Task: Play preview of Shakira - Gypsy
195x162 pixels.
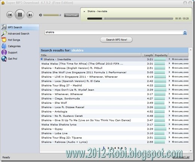Action: (x=169, y=129)
